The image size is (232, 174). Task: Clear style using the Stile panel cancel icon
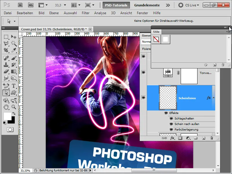point(206,65)
